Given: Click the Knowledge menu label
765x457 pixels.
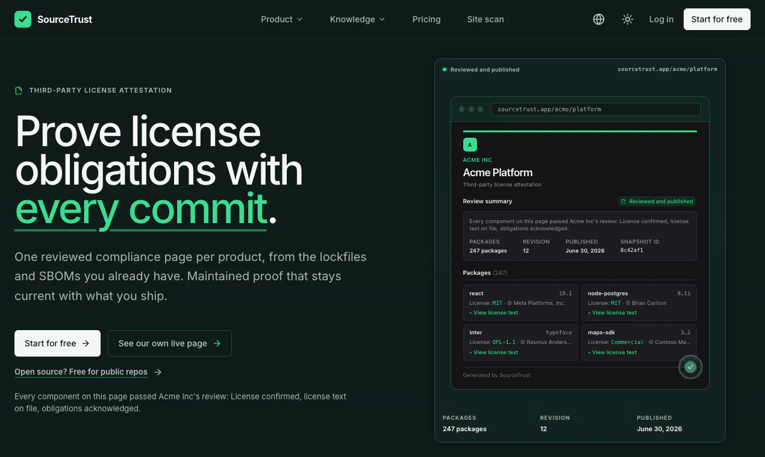Looking at the screenshot, I should [x=352, y=19].
